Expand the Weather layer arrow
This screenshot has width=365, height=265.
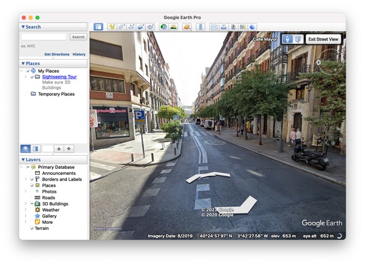pyautogui.click(x=26, y=209)
